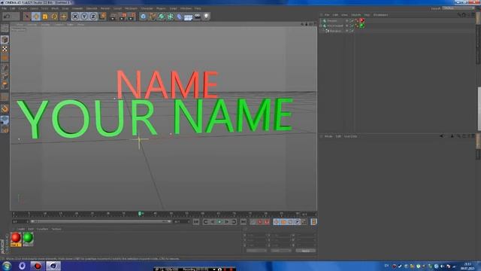Toggle enable checkmark of NAME object
Image resolution: width=481 pixels, height=271 pixels.
[352, 20]
